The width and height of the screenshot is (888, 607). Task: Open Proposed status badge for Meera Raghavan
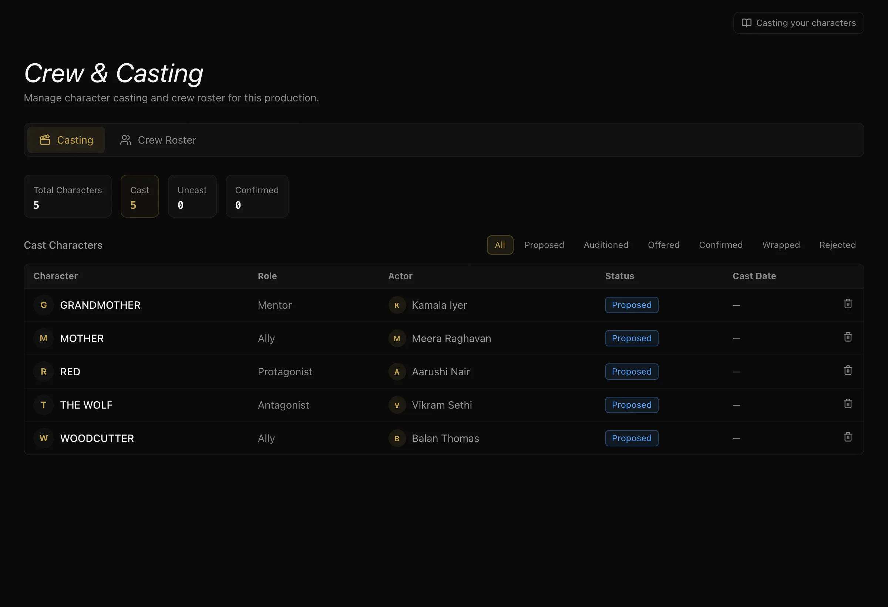tap(632, 338)
